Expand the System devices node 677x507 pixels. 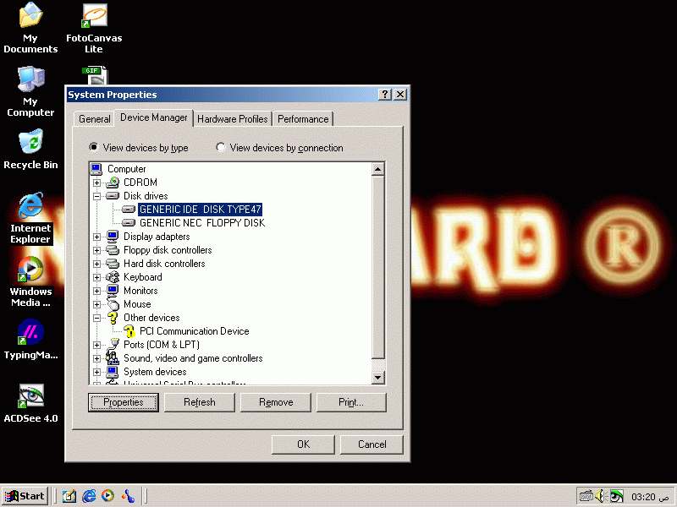[x=96, y=372]
